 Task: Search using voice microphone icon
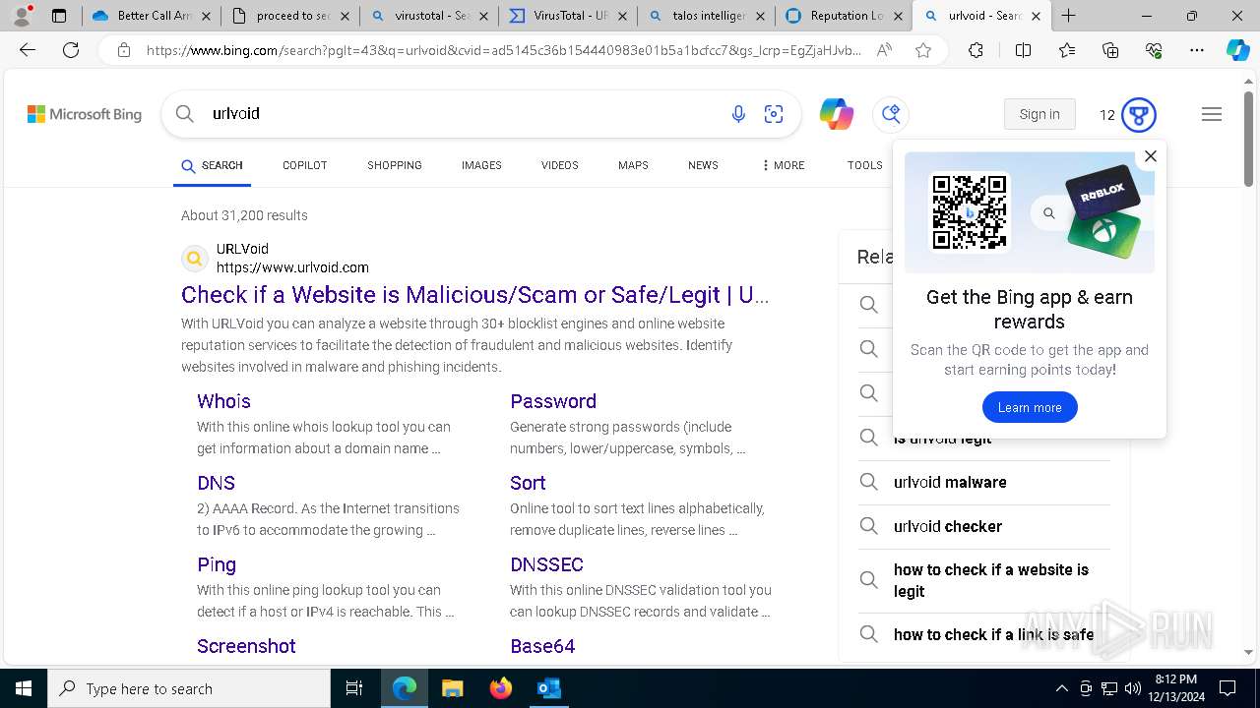738,114
